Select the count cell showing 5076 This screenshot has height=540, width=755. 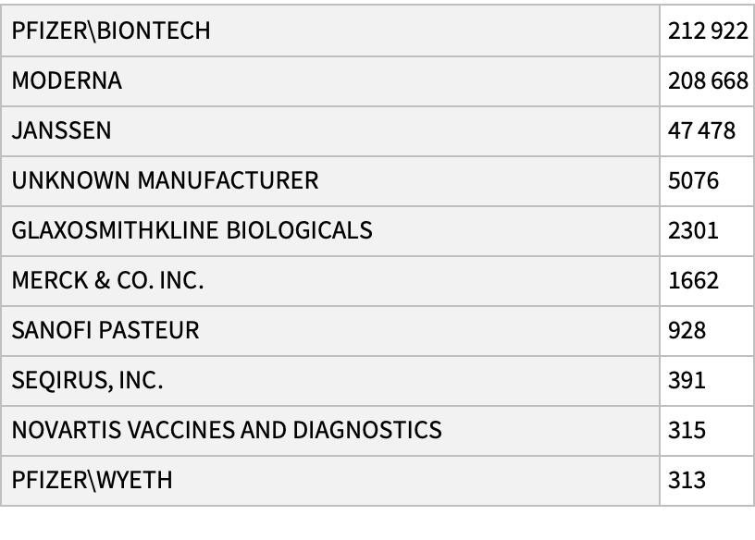pyautogui.click(x=693, y=180)
